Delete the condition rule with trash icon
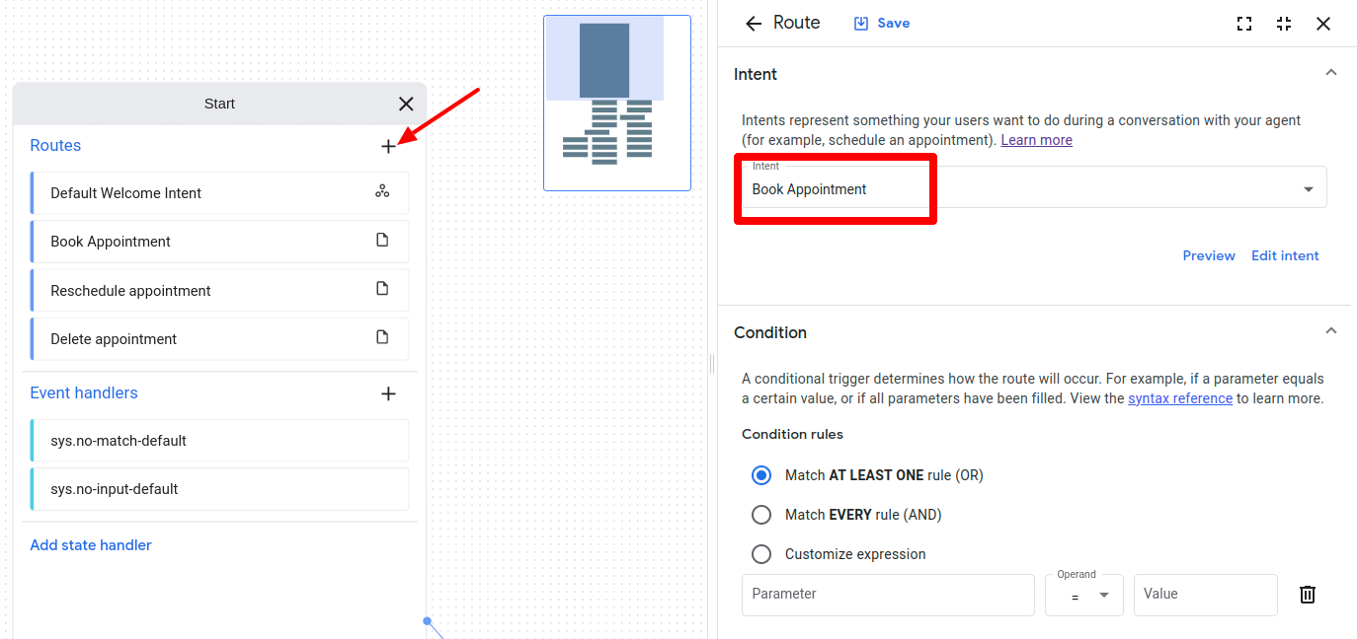Image resolution: width=1357 pixels, height=639 pixels. tap(1307, 595)
